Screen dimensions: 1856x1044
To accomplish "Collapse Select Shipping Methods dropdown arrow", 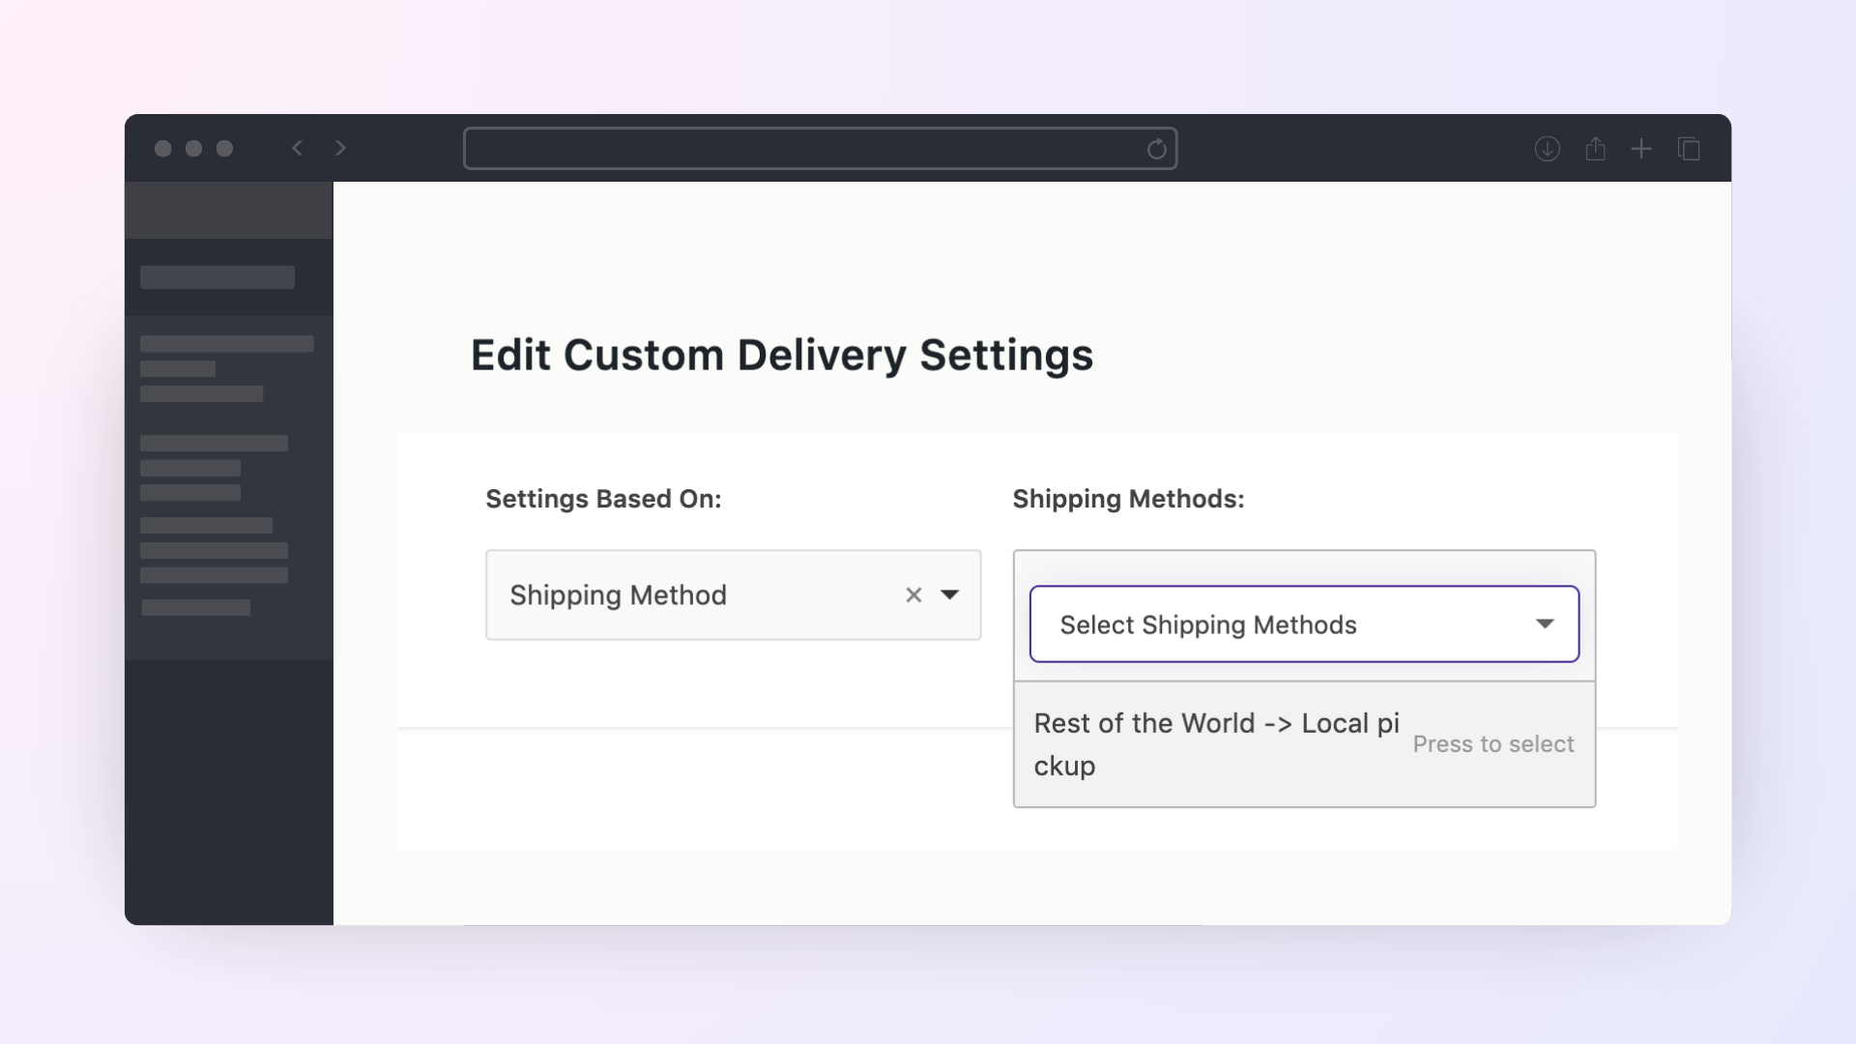I will pos(1544,624).
